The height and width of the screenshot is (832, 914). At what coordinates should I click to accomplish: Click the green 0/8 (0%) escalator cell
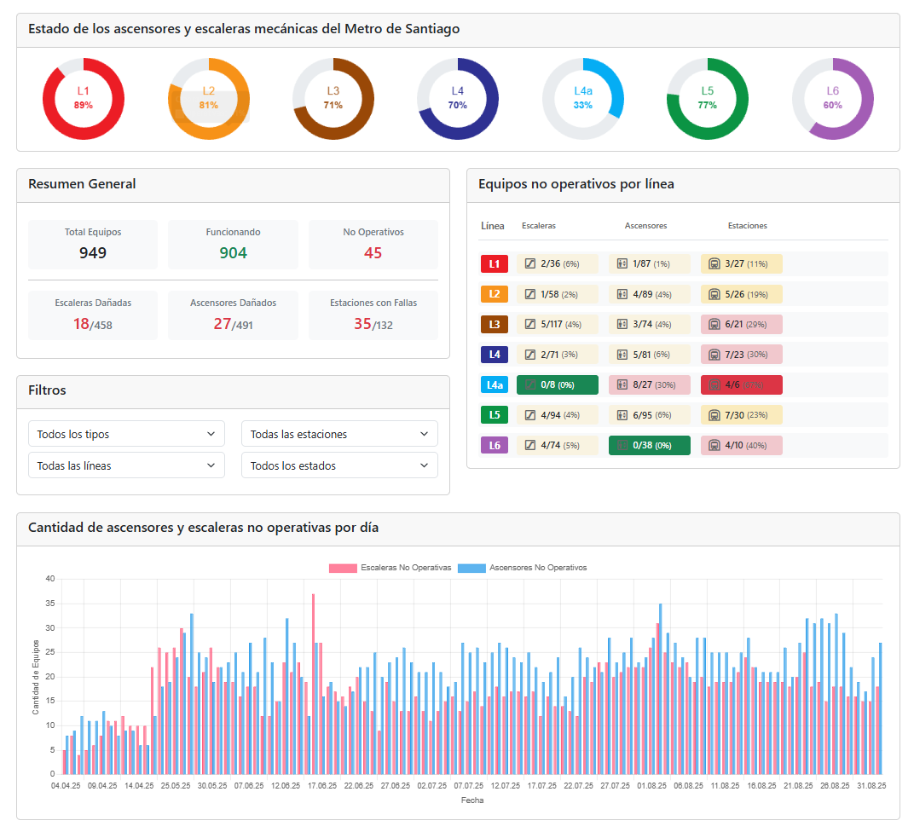click(558, 384)
